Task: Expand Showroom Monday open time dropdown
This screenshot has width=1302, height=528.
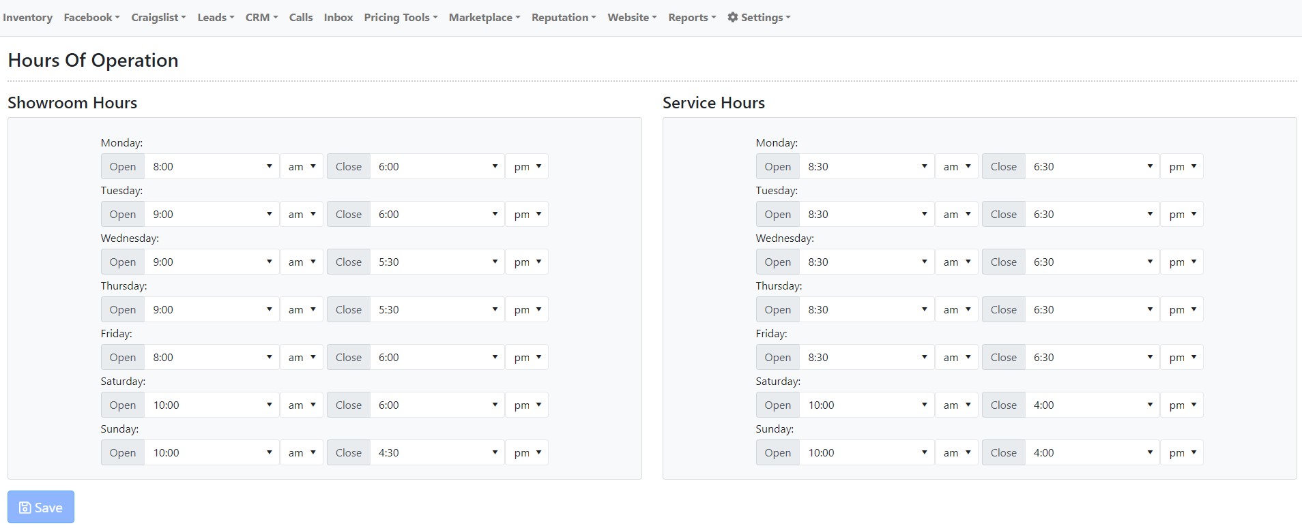Action: (212, 167)
